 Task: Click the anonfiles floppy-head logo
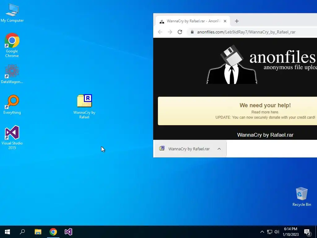[232, 64]
